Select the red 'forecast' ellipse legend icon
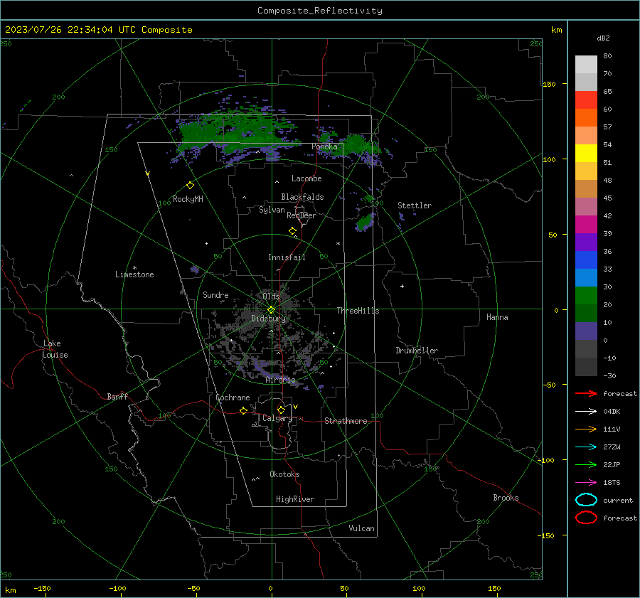This screenshot has height=598, width=640. click(586, 518)
